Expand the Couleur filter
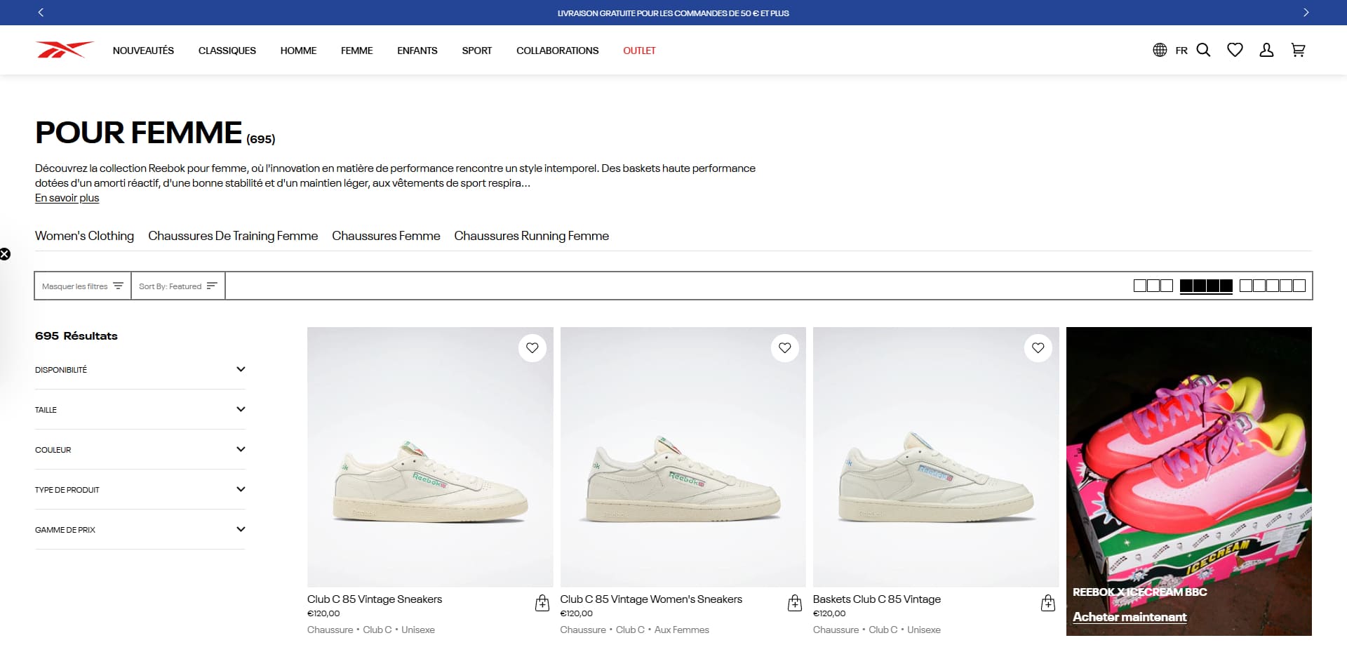The height and width of the screenshot is (645, 1347). point(140,449)
